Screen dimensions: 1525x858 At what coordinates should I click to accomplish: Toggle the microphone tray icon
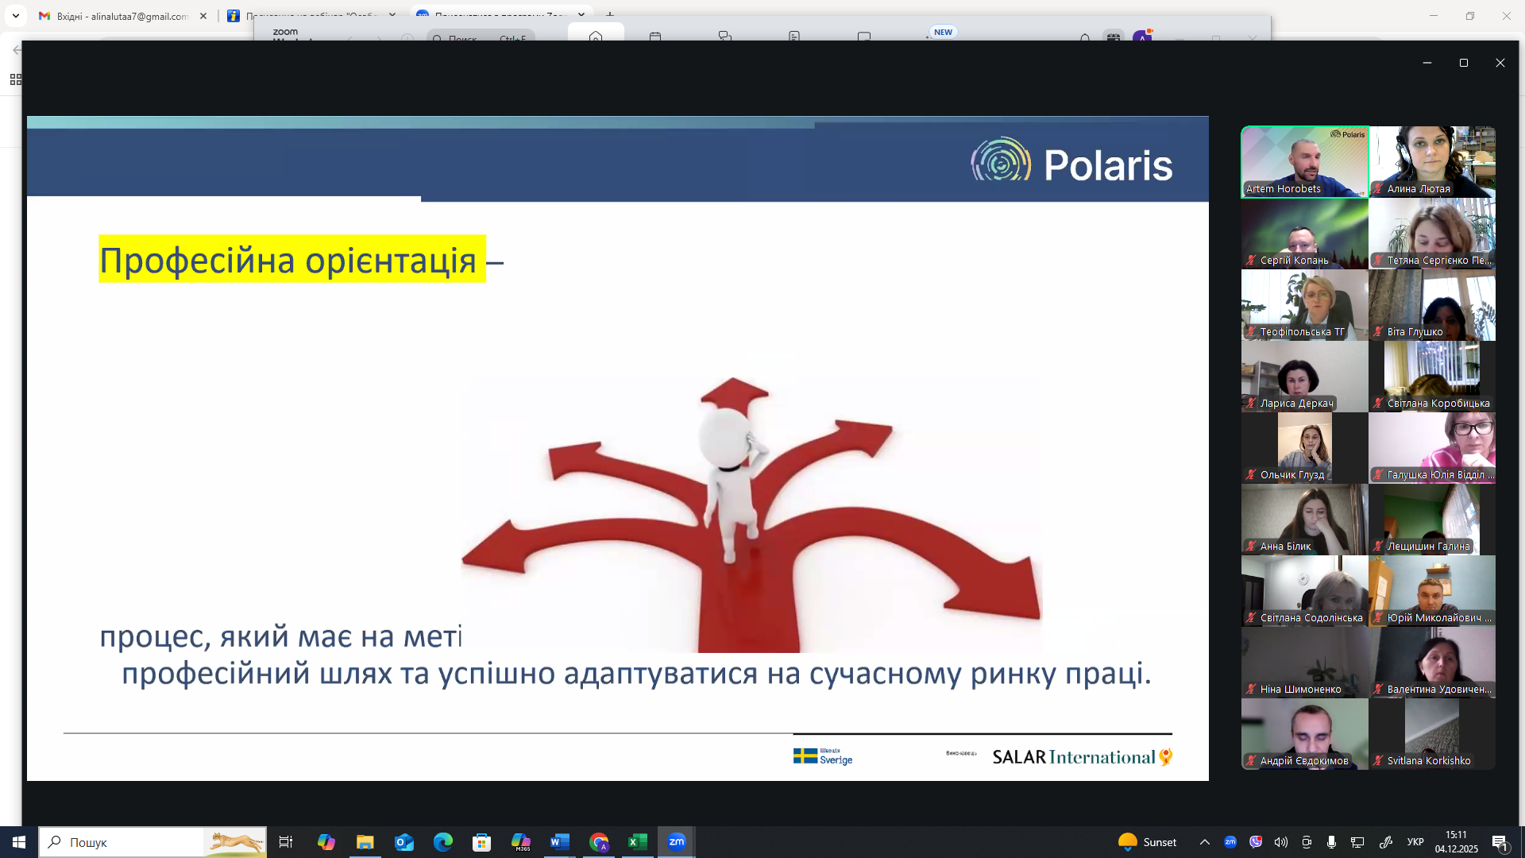tap(1331, 842)
